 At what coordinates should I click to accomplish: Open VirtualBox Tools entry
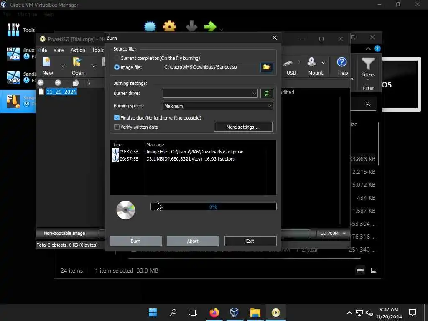pyautogui.click(x=21, y=30)
